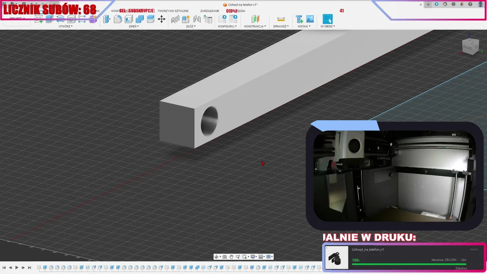Select the Offset Face tool
This screenshot has height=274, width=487.
150,19
